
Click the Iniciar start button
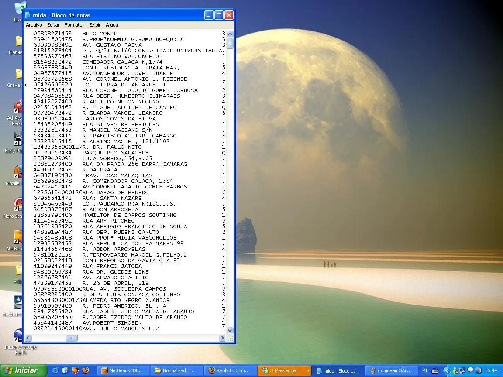tap(24, 370)
